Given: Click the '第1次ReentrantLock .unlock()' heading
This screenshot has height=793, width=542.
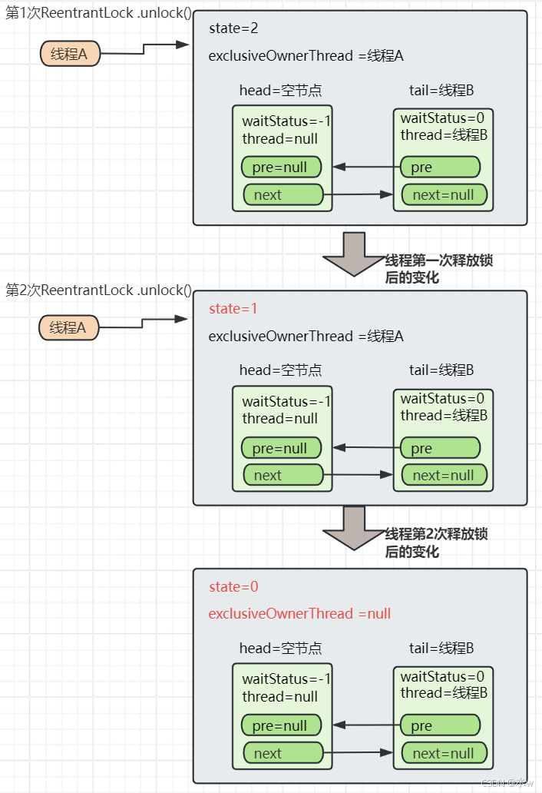Looking at the screenshot, I should pyautogui.click(x=98, y=12).
